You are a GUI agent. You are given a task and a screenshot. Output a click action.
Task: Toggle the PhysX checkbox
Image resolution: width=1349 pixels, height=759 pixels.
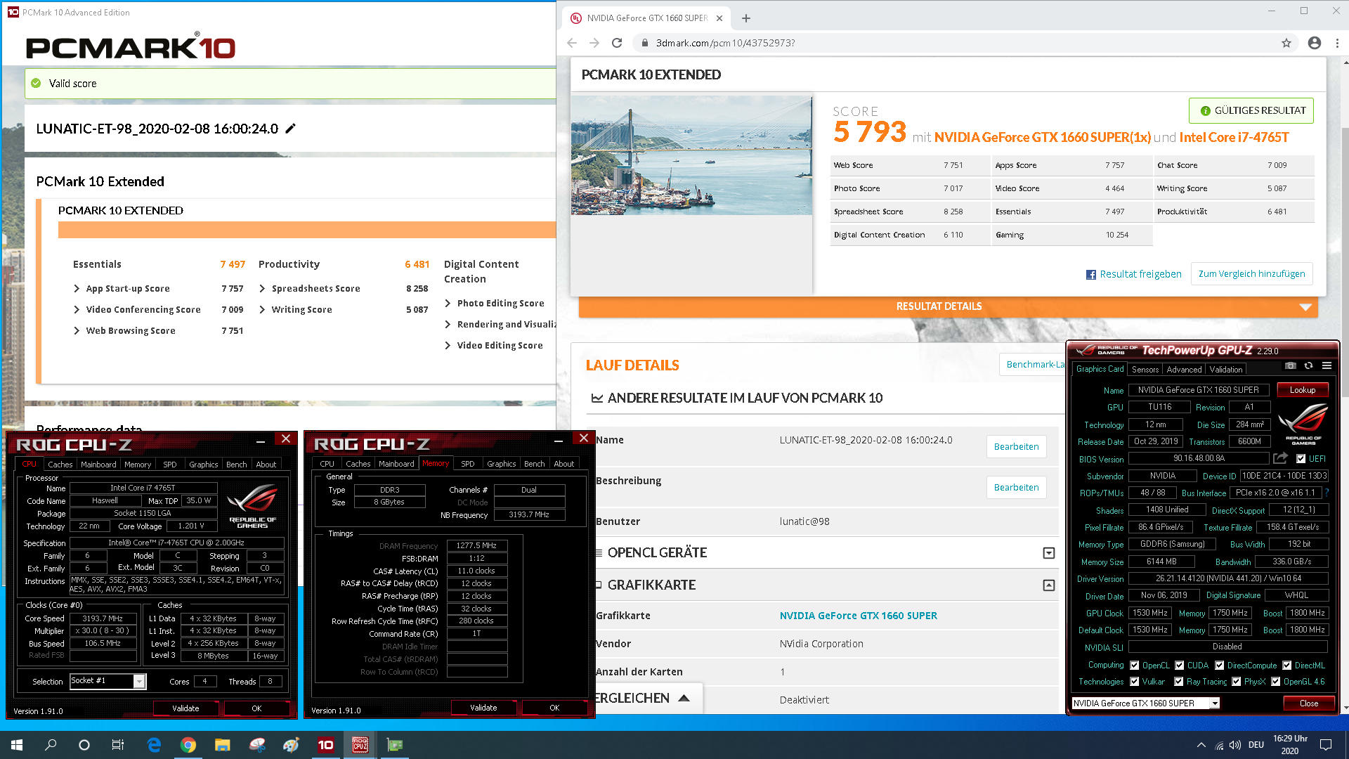point(1236,682)
